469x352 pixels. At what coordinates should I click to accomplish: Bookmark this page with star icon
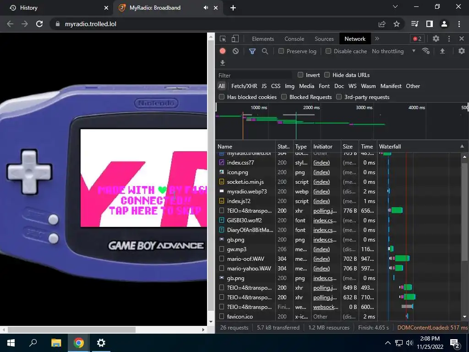point(397,24)
